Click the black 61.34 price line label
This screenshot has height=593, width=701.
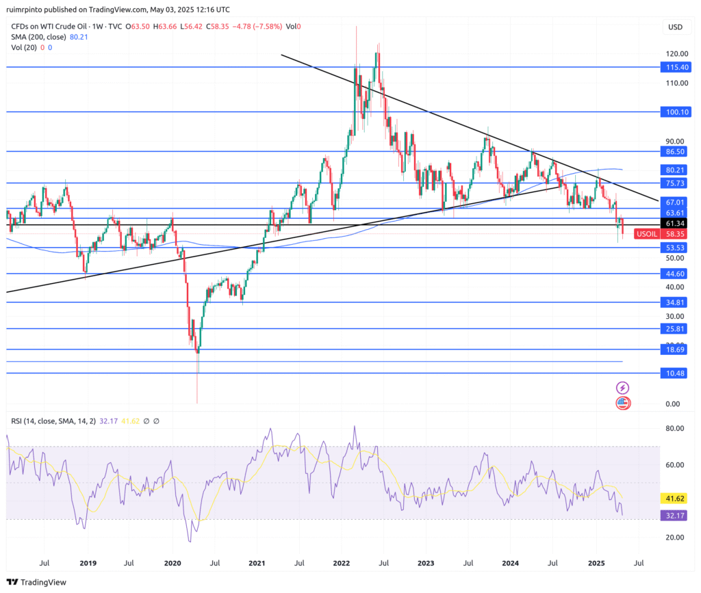point(675,224)
